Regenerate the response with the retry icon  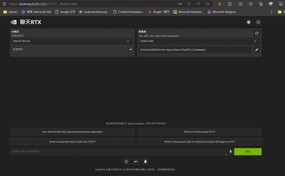[126, 161]
